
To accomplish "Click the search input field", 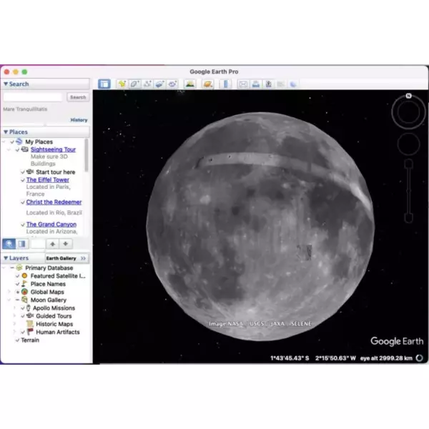I will coord(33,97).
